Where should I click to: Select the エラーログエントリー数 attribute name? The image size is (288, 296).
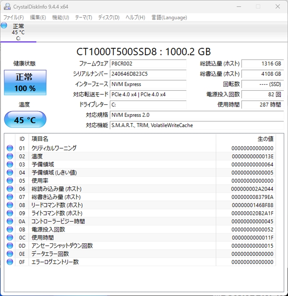[55, 262]
